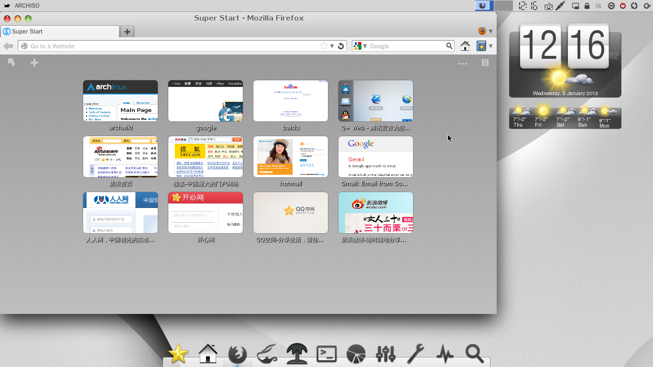The height and width of the screenshot is (367, 653).
Task: Open the 新浪微博 weibo thumbnail
Action: coord(376,213)
